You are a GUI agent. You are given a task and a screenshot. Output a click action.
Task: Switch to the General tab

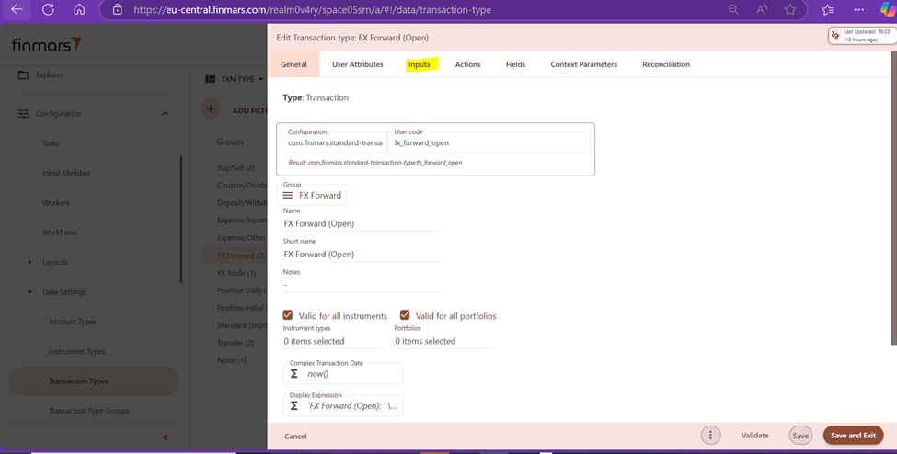[x=293, y=64]
